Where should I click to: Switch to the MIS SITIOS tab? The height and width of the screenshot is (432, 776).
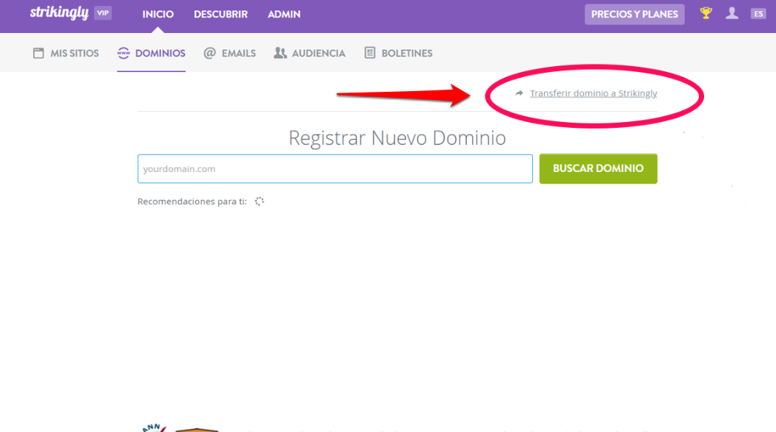[x=66, y=53]
